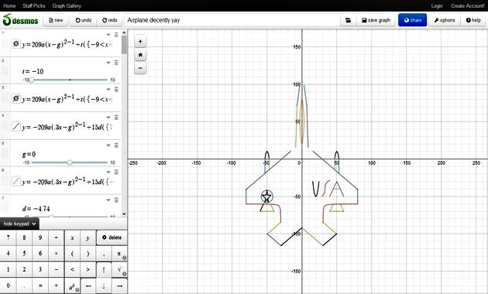Delete the t slider row

116,63
